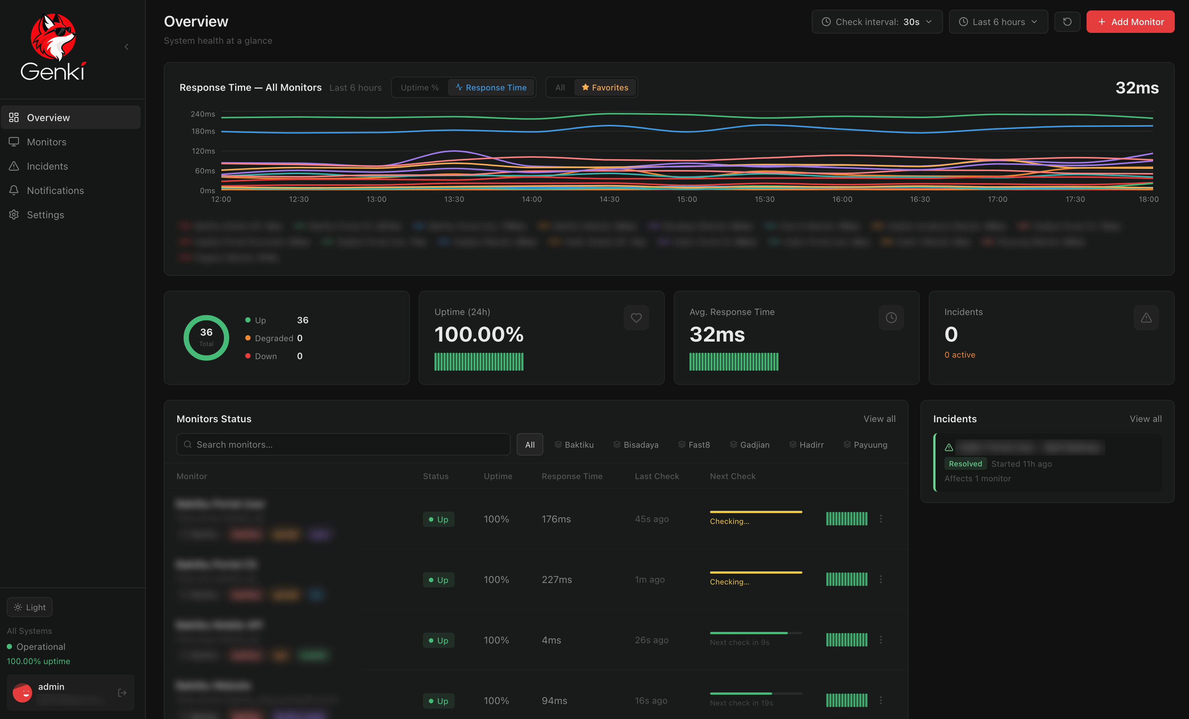Select the All group filter

[x=530, y=445]
